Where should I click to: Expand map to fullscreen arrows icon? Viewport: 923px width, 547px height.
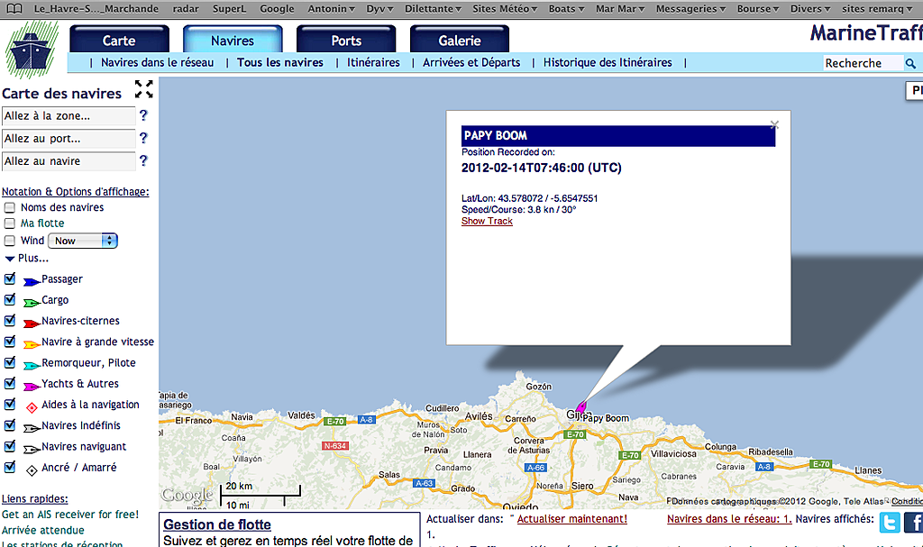[x=143, y=89]
